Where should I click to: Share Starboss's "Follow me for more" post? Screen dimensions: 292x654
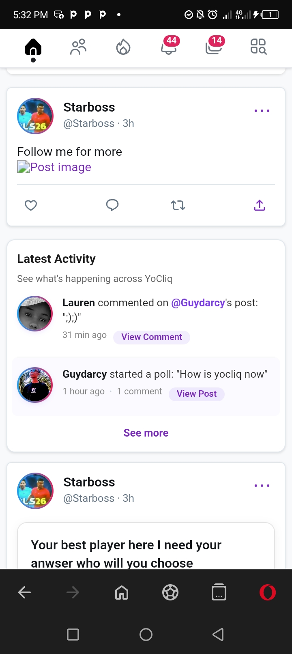coord(260,206)
